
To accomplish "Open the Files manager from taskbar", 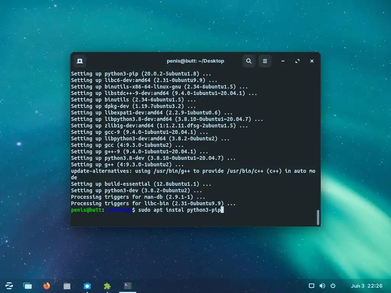I will 67,286.
